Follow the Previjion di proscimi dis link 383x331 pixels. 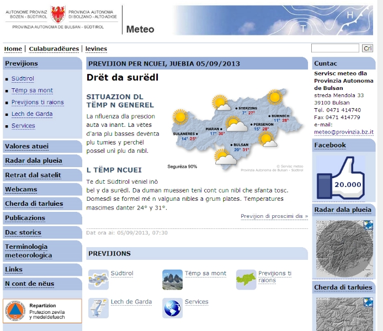pyautogui.click(x=274, y=216)
